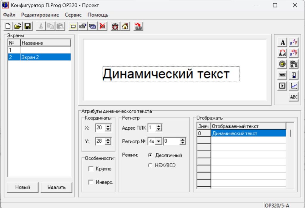Screen dimensions: 305x208
Task: Select the bar graph level tool icon
Action: coord(294,75)
